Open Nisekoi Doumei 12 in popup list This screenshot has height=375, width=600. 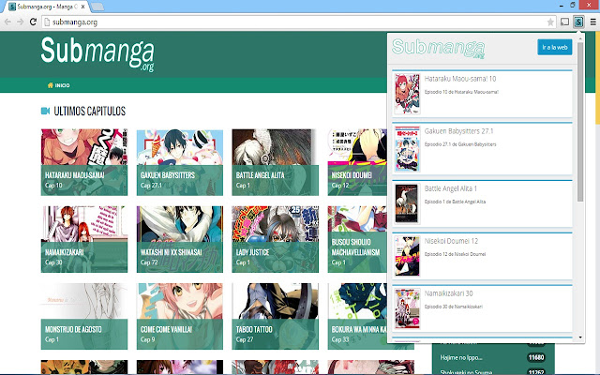tap(482, 256)
